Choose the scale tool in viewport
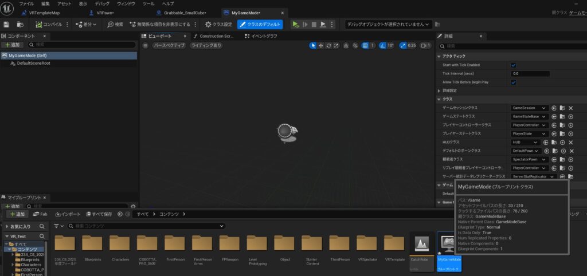 336,45
